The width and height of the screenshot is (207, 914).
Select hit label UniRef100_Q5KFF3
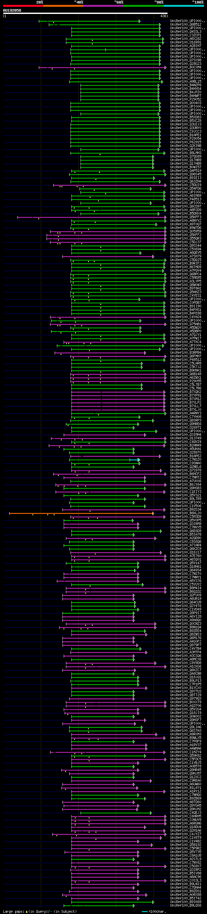tap(186, 217)
